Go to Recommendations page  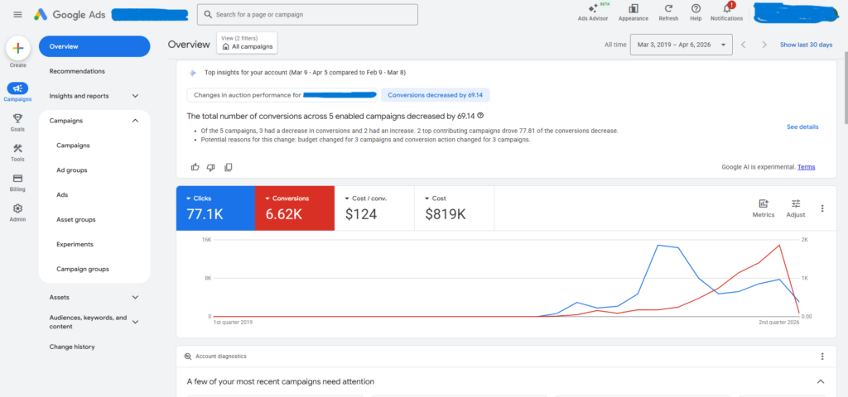click(x=77, y=71)
